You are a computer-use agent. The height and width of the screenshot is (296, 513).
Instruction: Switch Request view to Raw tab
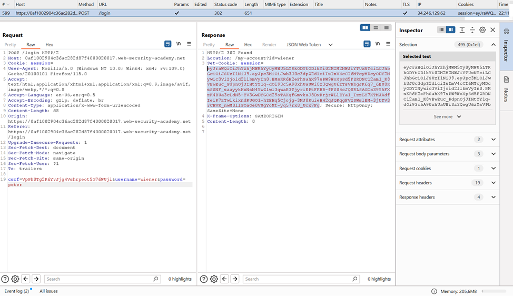31,45
